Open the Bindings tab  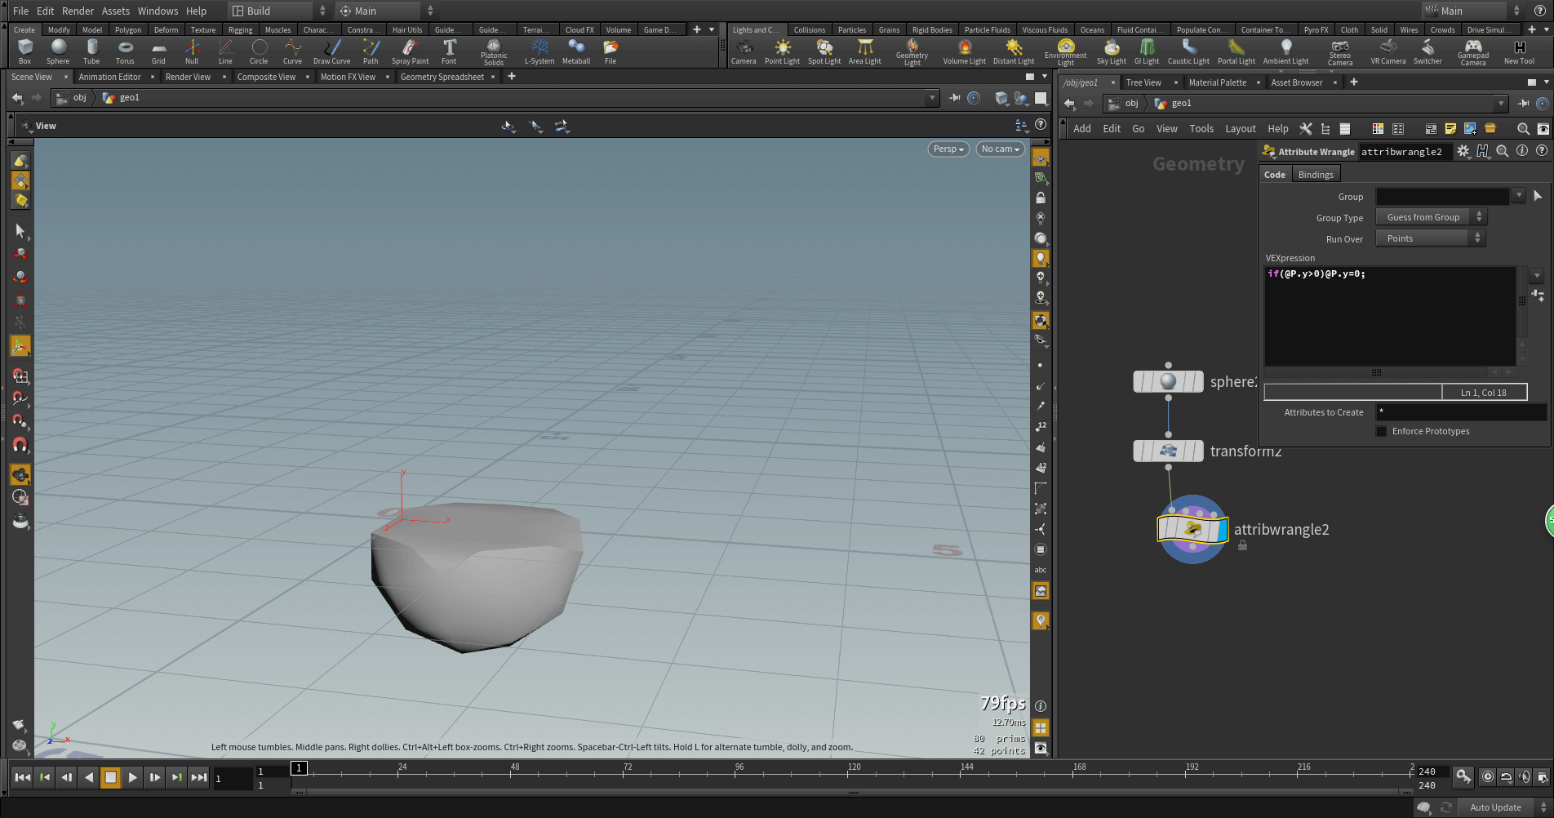point(1315,175)
